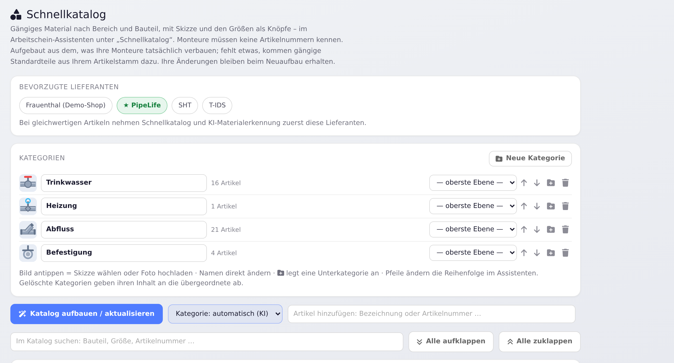Move Abfluss category up
Image resolution: width=674 pixels, height=363 pixels.
[524, 229]
